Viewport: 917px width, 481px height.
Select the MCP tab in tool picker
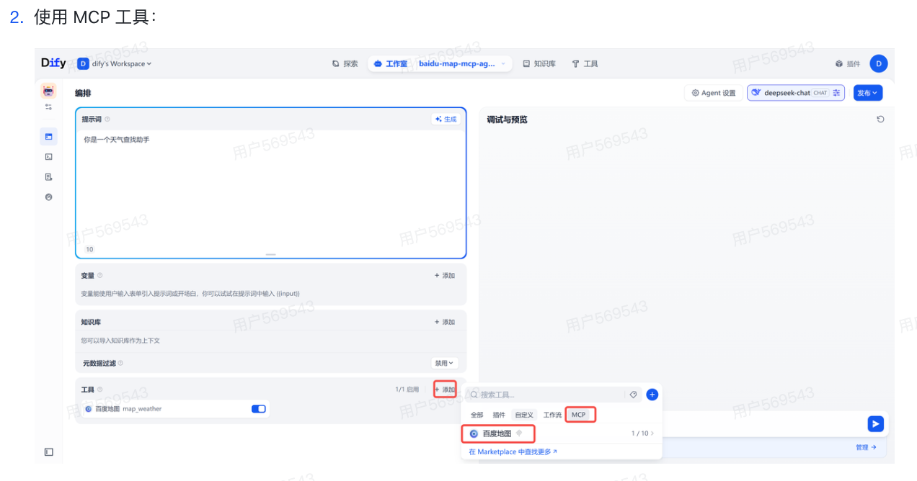(580, 415)
